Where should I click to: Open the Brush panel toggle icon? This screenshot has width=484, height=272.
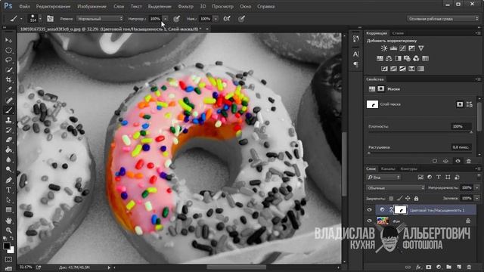(51, 19)
